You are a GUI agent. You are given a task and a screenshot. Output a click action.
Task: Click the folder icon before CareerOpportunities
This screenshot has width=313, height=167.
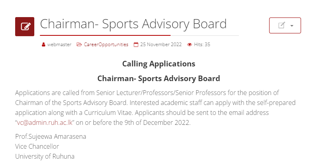click(79, 45)
